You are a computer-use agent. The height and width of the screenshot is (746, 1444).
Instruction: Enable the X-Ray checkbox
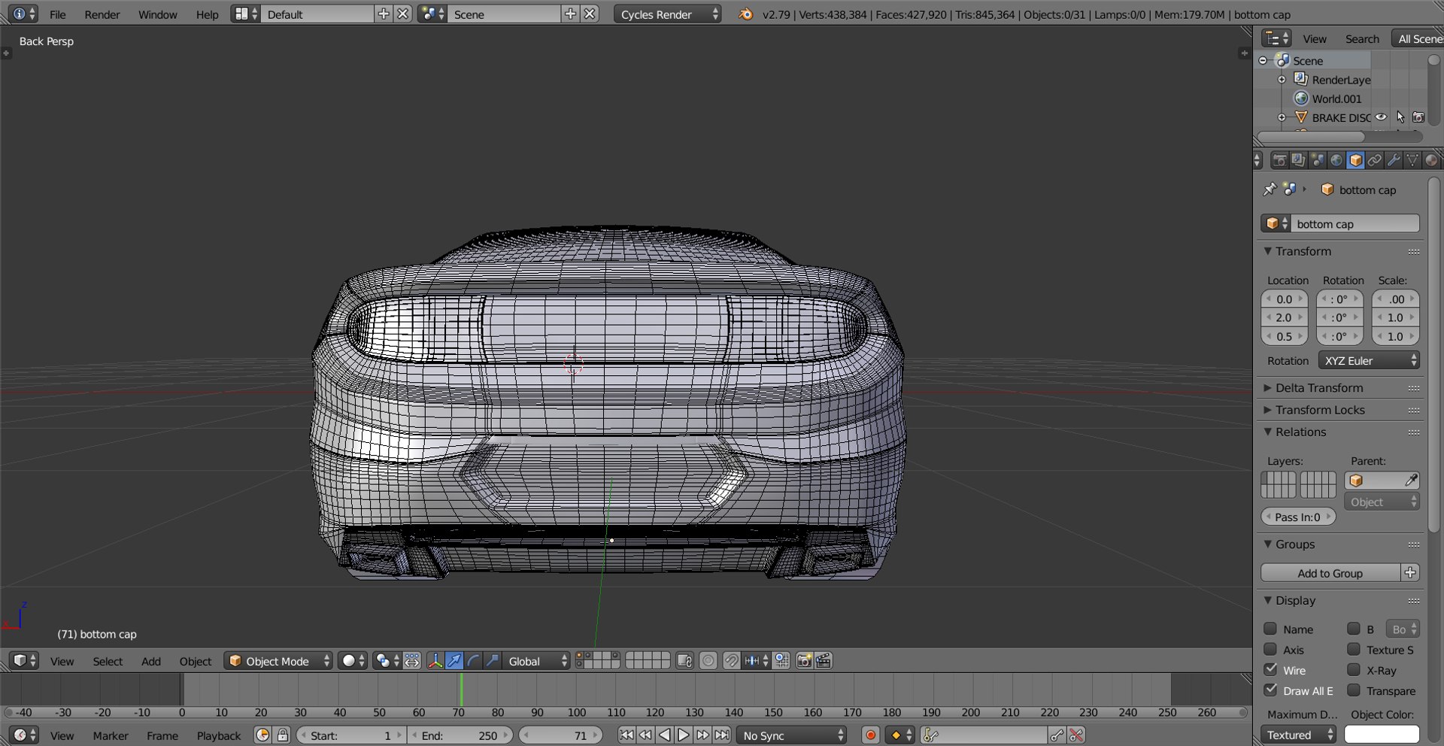(1354, 669)
